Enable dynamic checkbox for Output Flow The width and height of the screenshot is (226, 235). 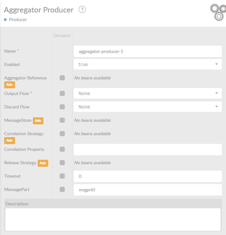[x=62, y=93]
